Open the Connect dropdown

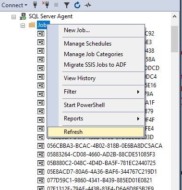[x=14, y=5]
